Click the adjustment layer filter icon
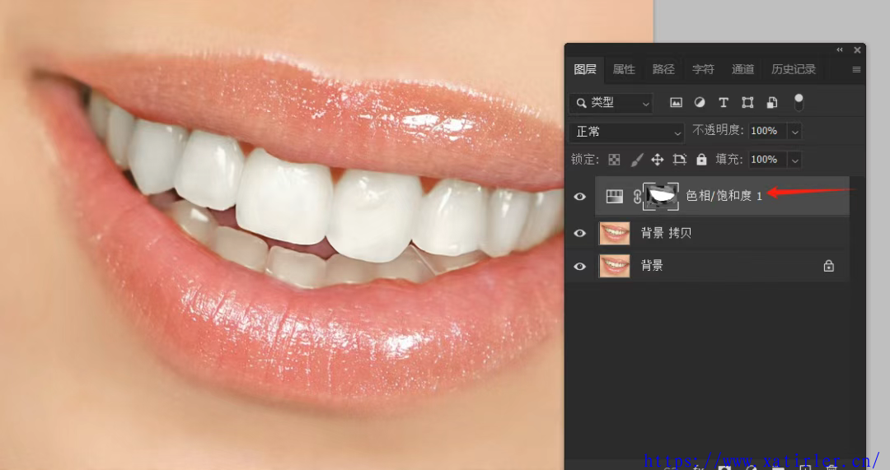Viewport: 890px width, 470px height. click(700, 103)
